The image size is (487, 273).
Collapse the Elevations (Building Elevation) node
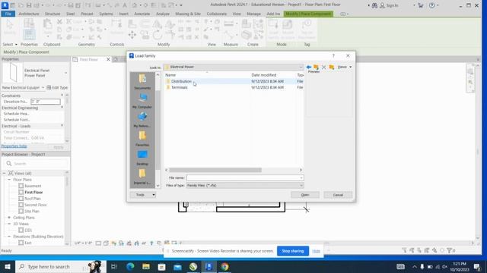click(x=9, y=237)
